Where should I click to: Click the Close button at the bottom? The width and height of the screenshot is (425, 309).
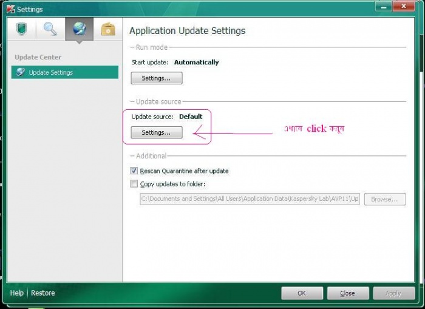coord(348,293)
